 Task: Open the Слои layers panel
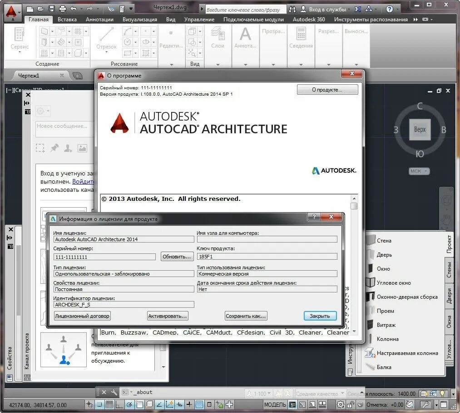pos(218,38)
